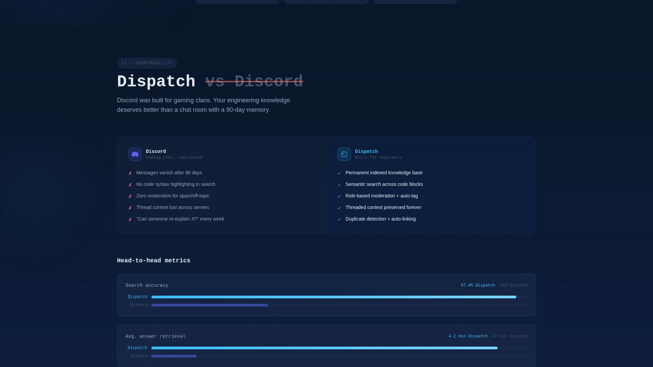Click the checkmark beside 'Permanent indexed knowledge base'
Viewport: 653px width, 367px height.
click(x=339, y=173)
